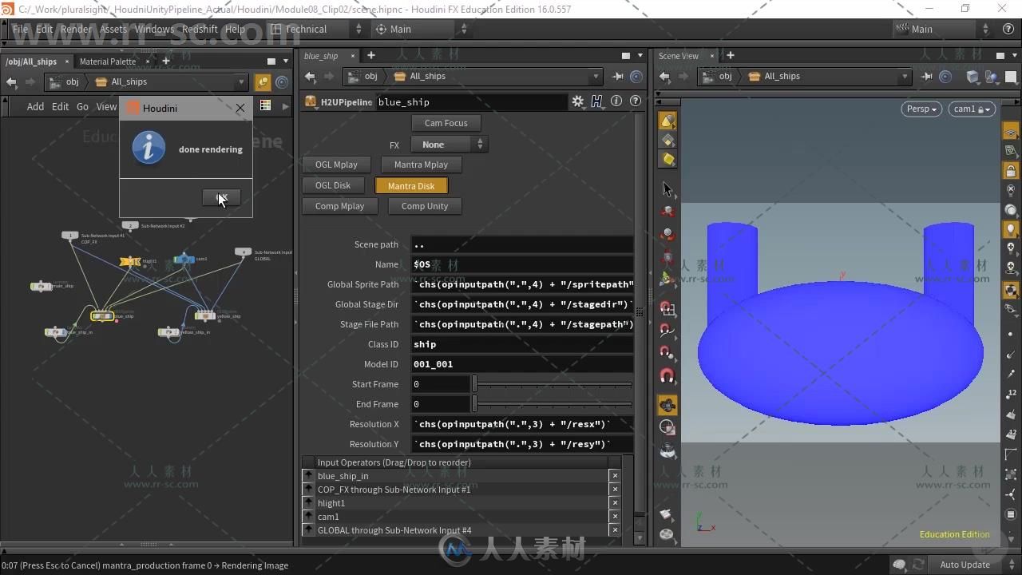Image resolution: width=1022 pixels, height=575 pixels.
Task: Switch to the Material Palette tab
Action: [108, 61]
